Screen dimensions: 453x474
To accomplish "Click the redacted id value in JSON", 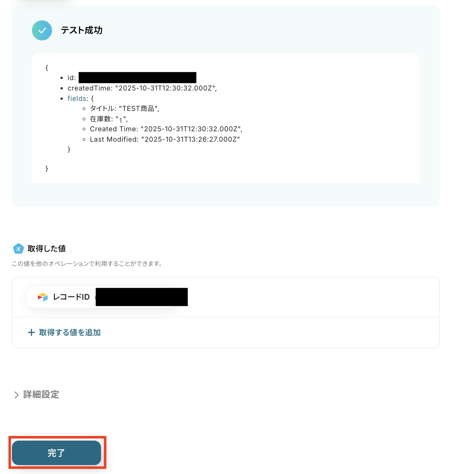I will 137,78.
